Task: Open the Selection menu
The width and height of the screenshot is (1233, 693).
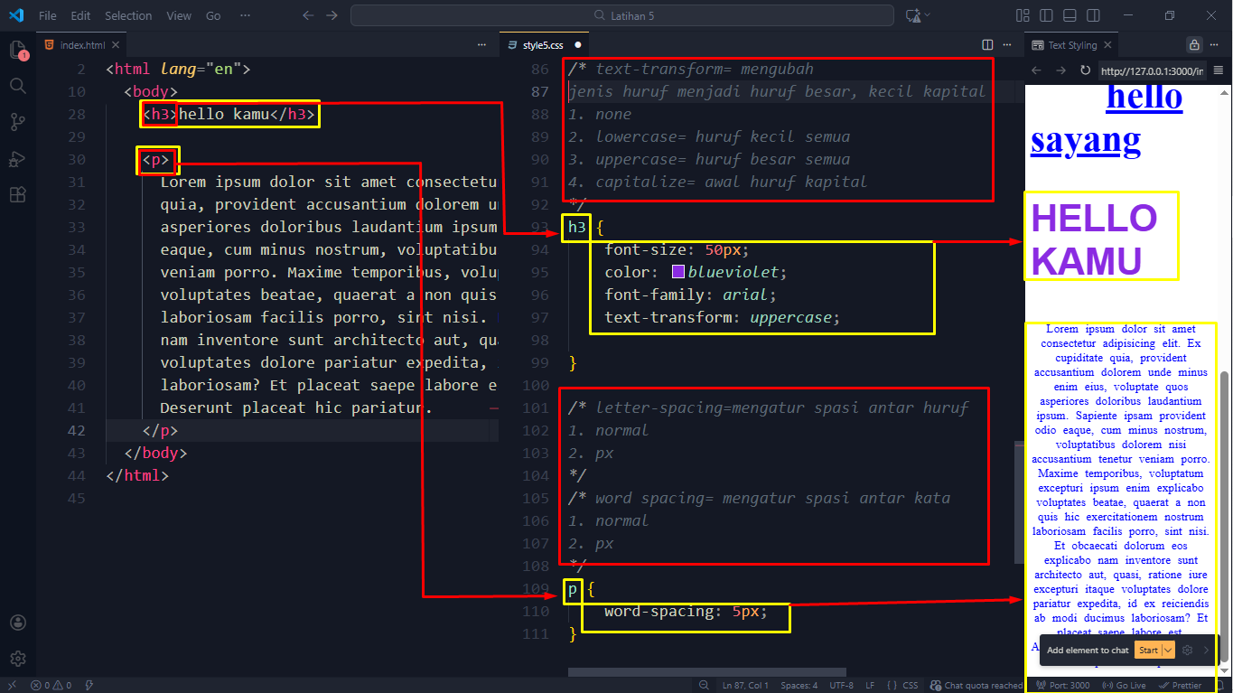Action: click(128, 15)
